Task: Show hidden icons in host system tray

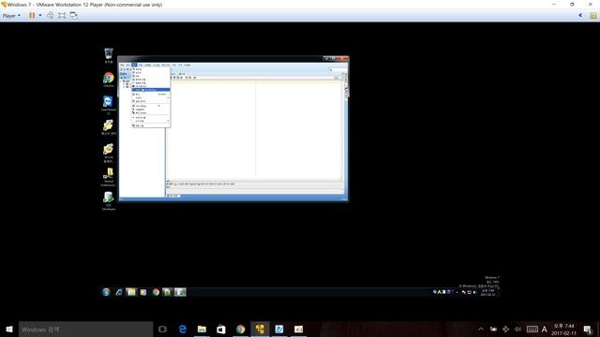Action: [x=481, y=329]
